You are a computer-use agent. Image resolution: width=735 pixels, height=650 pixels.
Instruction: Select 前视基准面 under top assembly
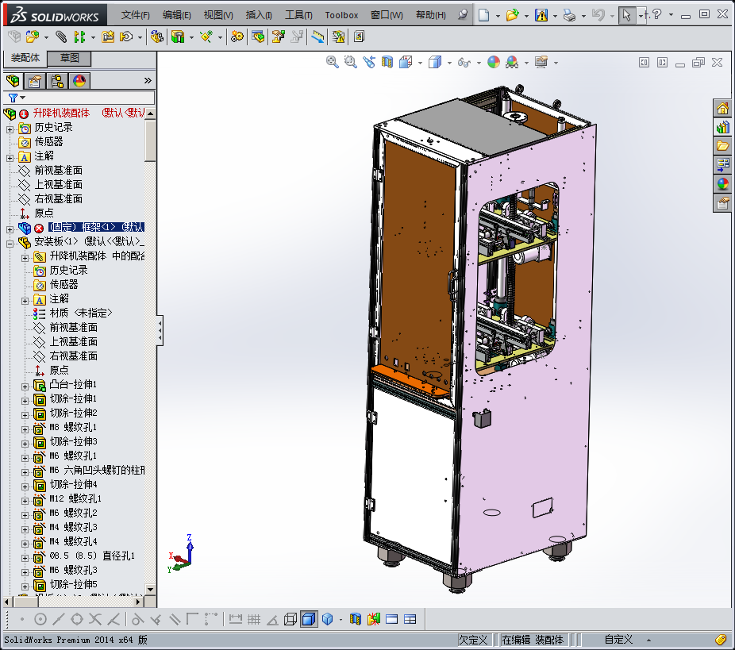58,170
